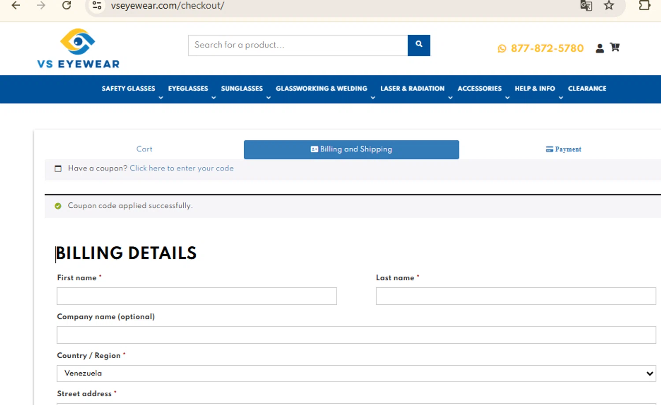Click the VS Eyewear logo
The width and height of the screenshot is (661, 405).
pos(78,49)
